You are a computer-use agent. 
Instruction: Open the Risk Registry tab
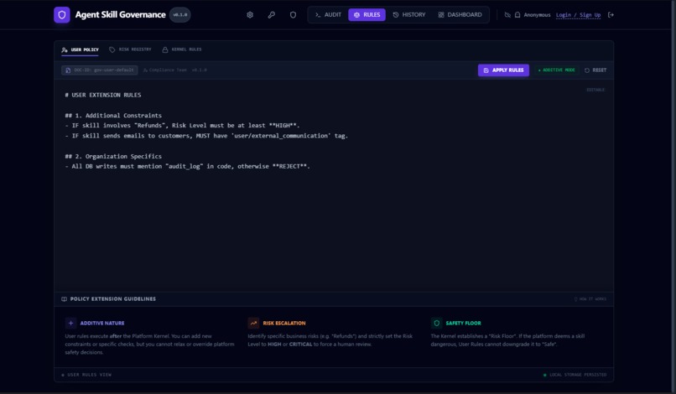(x=130, y=49)
